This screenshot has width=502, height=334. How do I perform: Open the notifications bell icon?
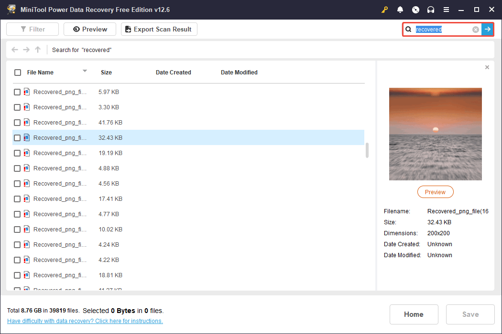(x=400, y=10)
